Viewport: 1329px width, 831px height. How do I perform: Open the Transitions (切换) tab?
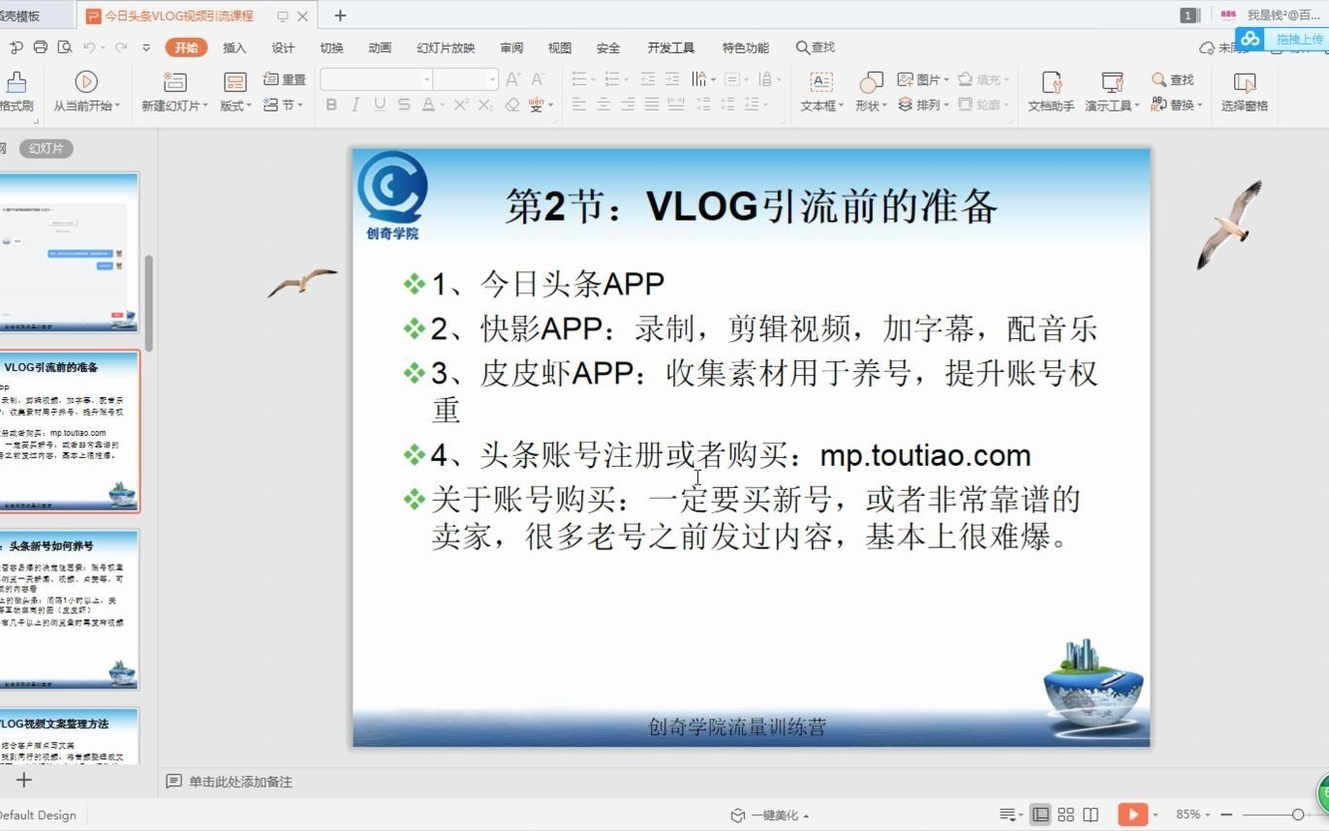(331, 47)
